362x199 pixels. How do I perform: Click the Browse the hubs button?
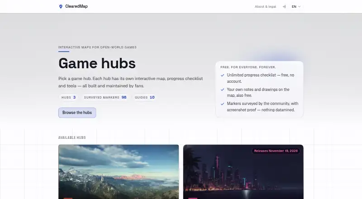(x=77, y=113)
